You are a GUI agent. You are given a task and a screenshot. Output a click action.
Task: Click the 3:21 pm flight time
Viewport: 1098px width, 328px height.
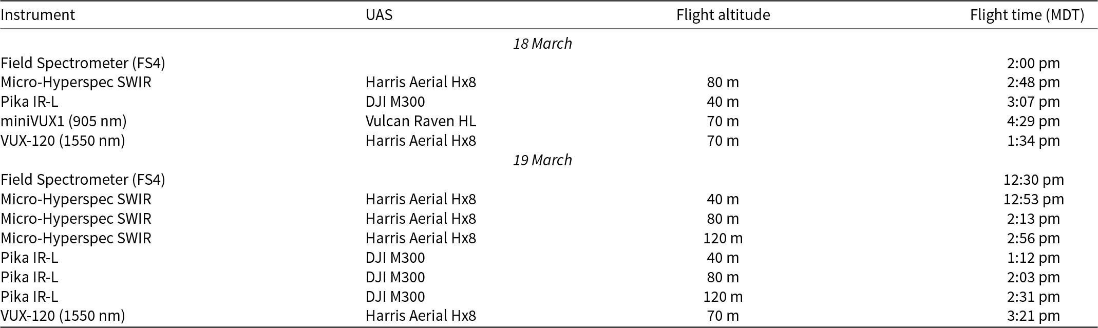pos(1033,316)
